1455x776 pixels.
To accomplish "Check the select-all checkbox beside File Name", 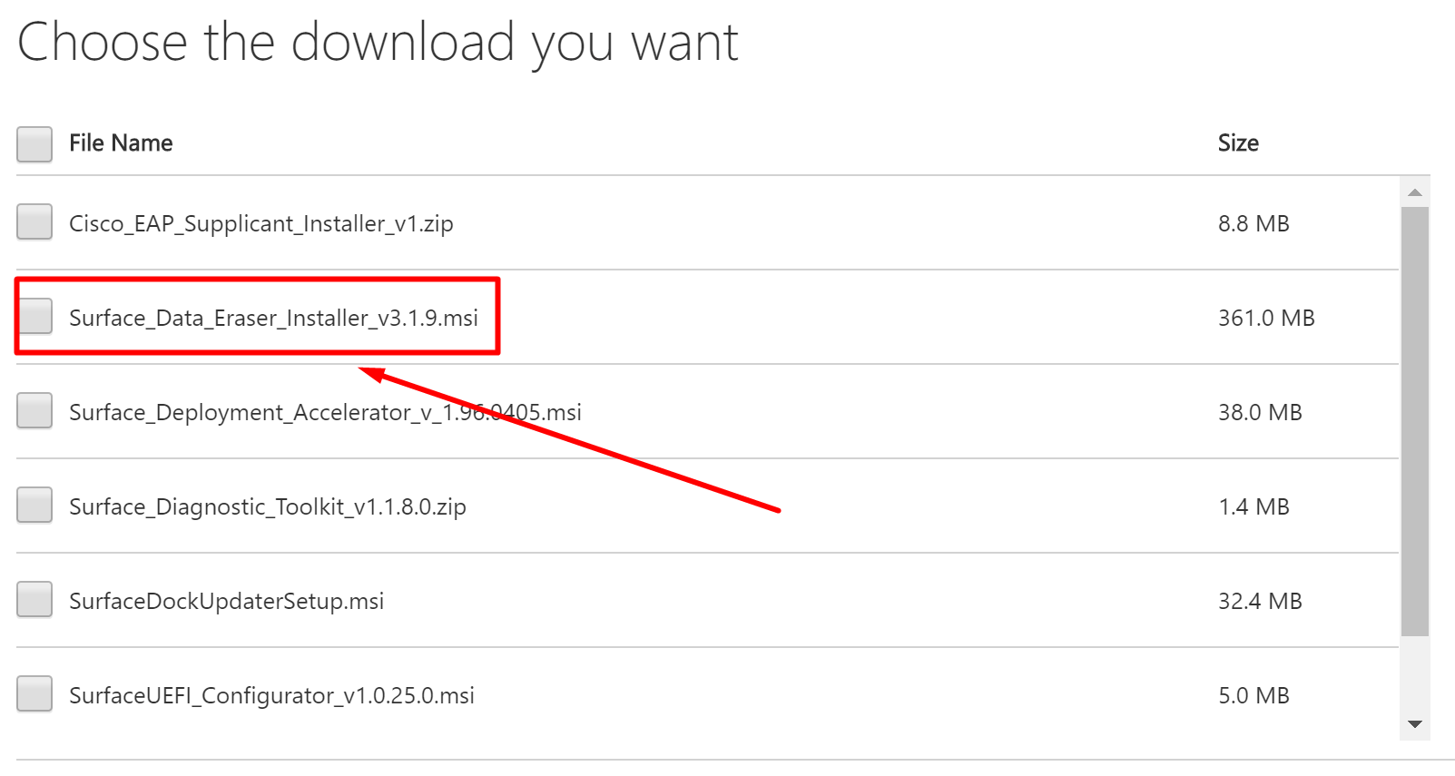I will (x=34, y=143).
